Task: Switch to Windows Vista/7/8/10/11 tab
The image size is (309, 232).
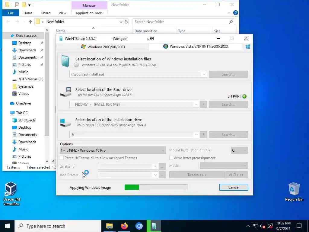Action: tap(196, 47)
